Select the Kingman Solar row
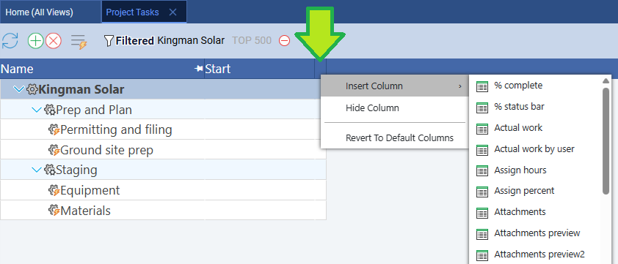 (x=163, y=89)
